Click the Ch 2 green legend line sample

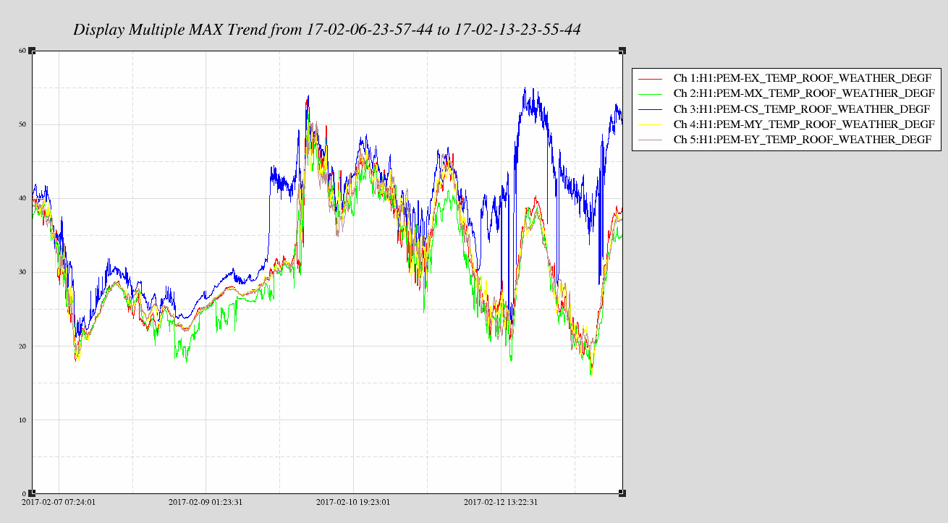[x=651, y=93]
